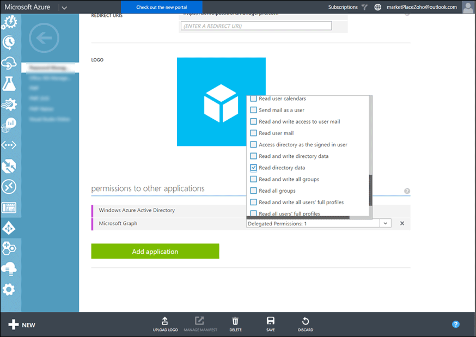Click the vertical scrollbar in permissions list
Screen dimensions: 476x337
click(370, 190)
